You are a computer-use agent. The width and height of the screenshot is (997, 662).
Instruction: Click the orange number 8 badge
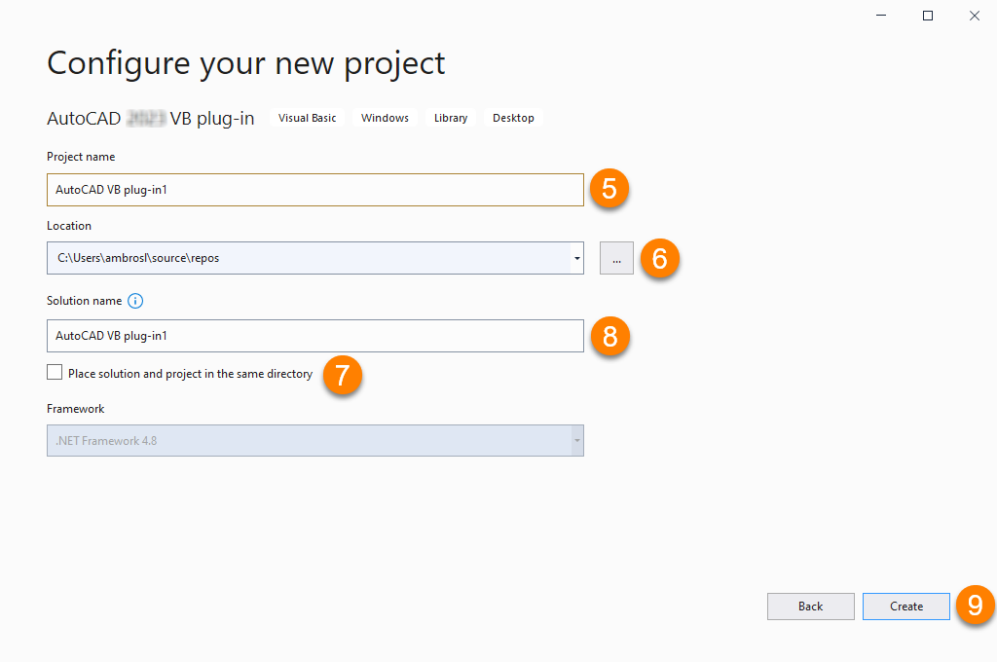tap(610, 337)
